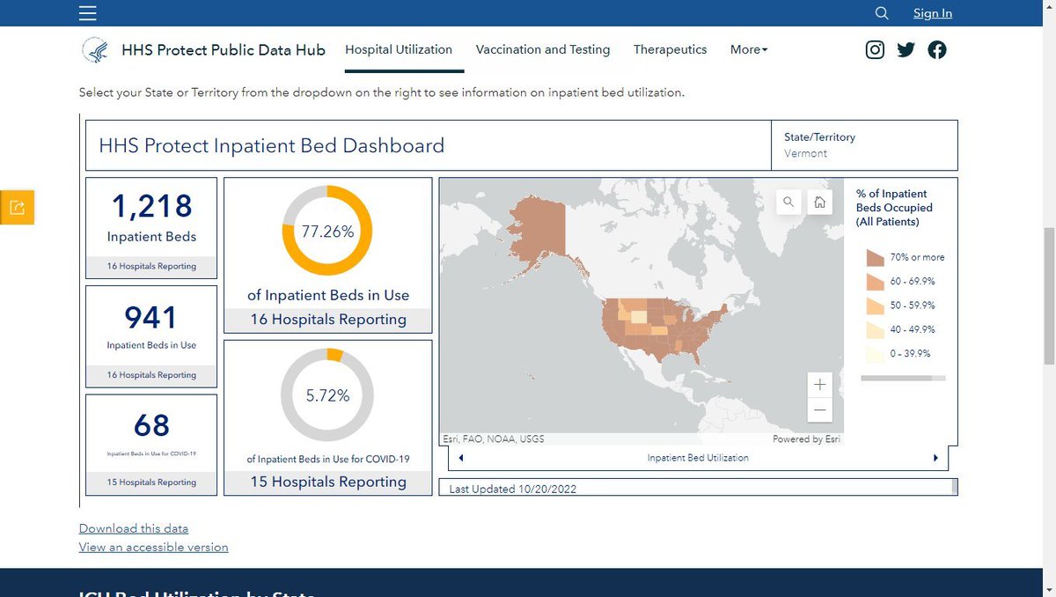Click the map search magnifier button
Image resolution: width=1056 pixels, height=597 pixels.
click(x=788, y=203)
